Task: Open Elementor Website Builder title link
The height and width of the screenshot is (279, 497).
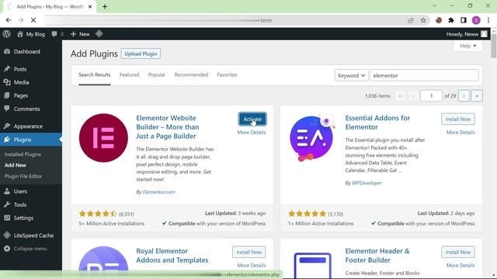Action: coord(168,127)
